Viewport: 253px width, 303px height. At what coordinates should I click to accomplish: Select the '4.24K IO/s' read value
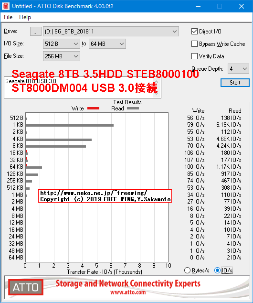229,146
